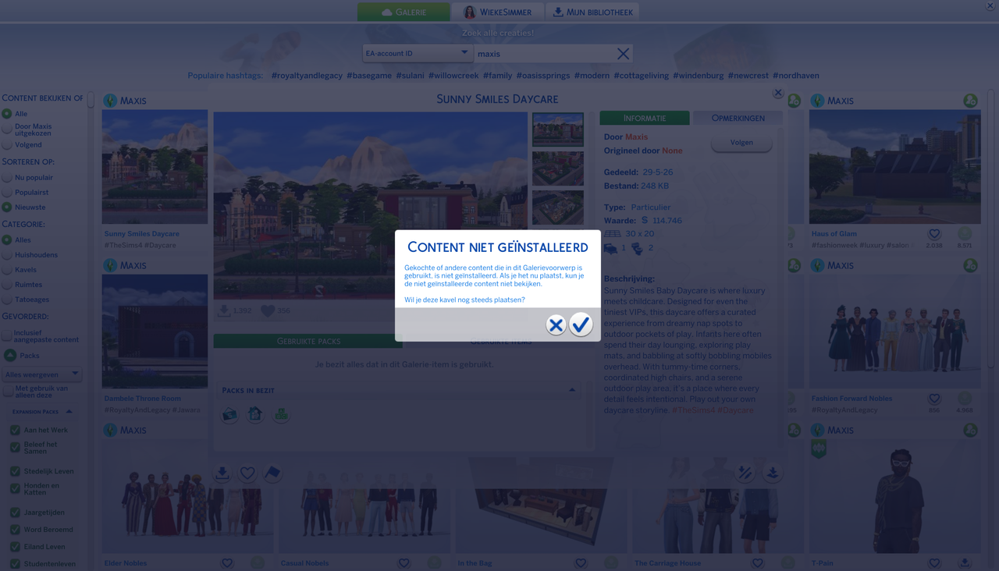The height and width of the screenshot is (571, 999).
Task: Favorite the In the Bag room
Action: click(581, 563)
